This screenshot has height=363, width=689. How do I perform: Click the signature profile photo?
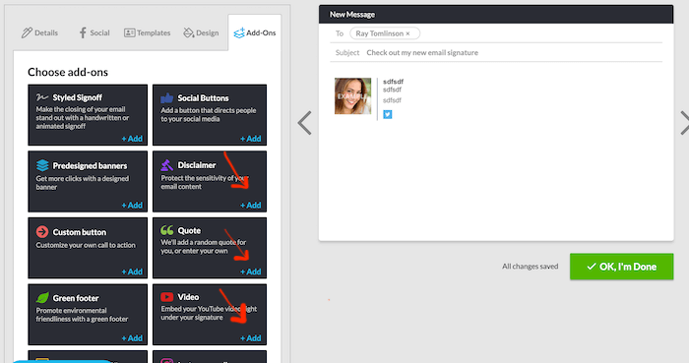[x=352, y=96]
